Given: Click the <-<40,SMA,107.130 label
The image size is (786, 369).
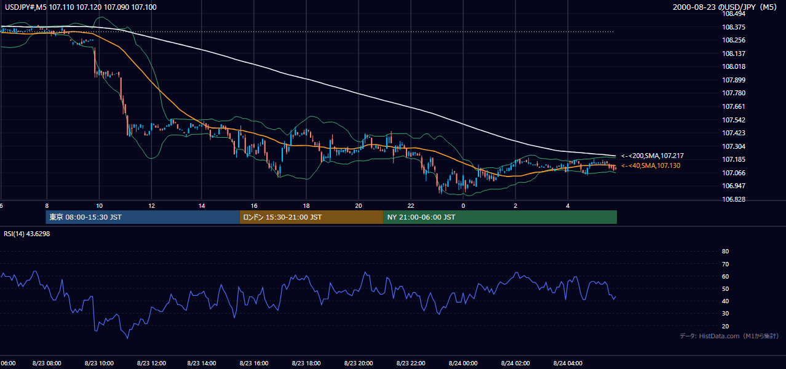Looking at the screenshot, I should click(651, 165).
